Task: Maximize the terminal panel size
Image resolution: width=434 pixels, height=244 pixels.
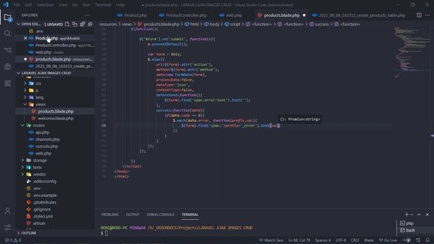Action: (419, 214)
